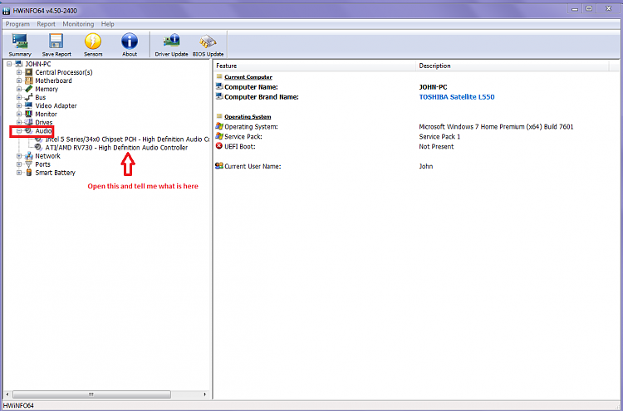
Task: Click the tree scrollbar right arrow
Action: tap(205, 394)
